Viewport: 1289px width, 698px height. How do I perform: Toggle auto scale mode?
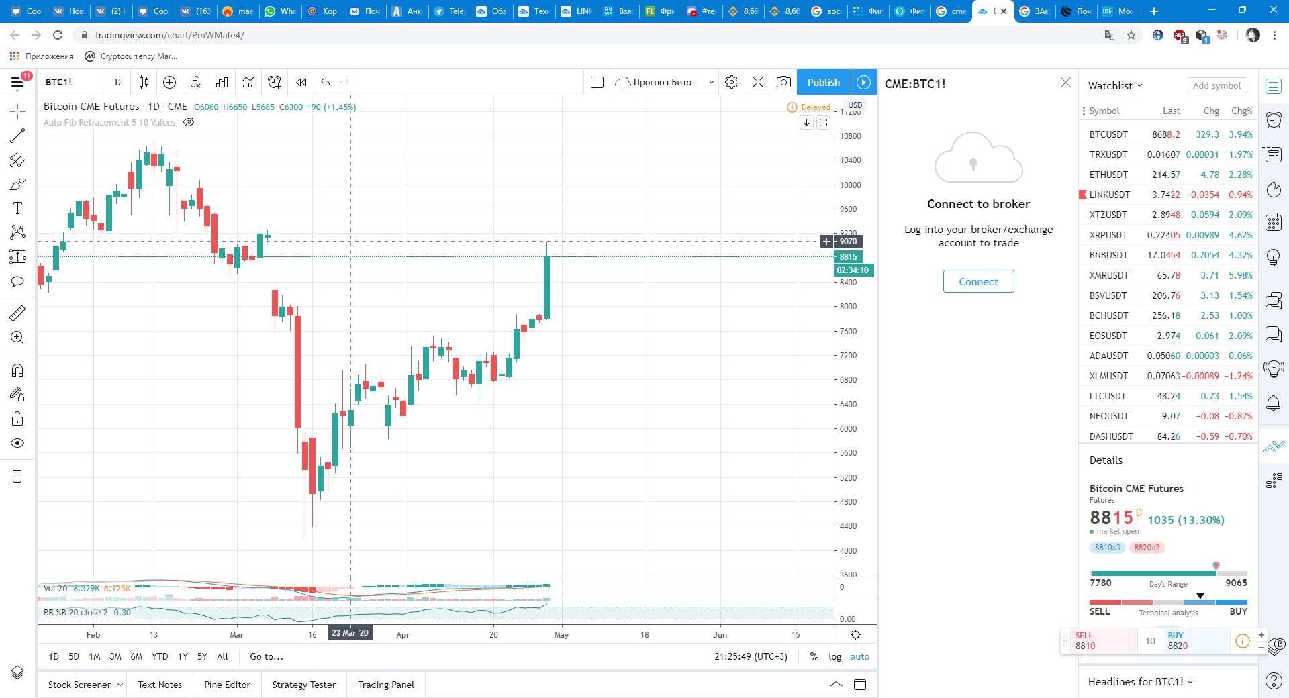pos(859,656)
